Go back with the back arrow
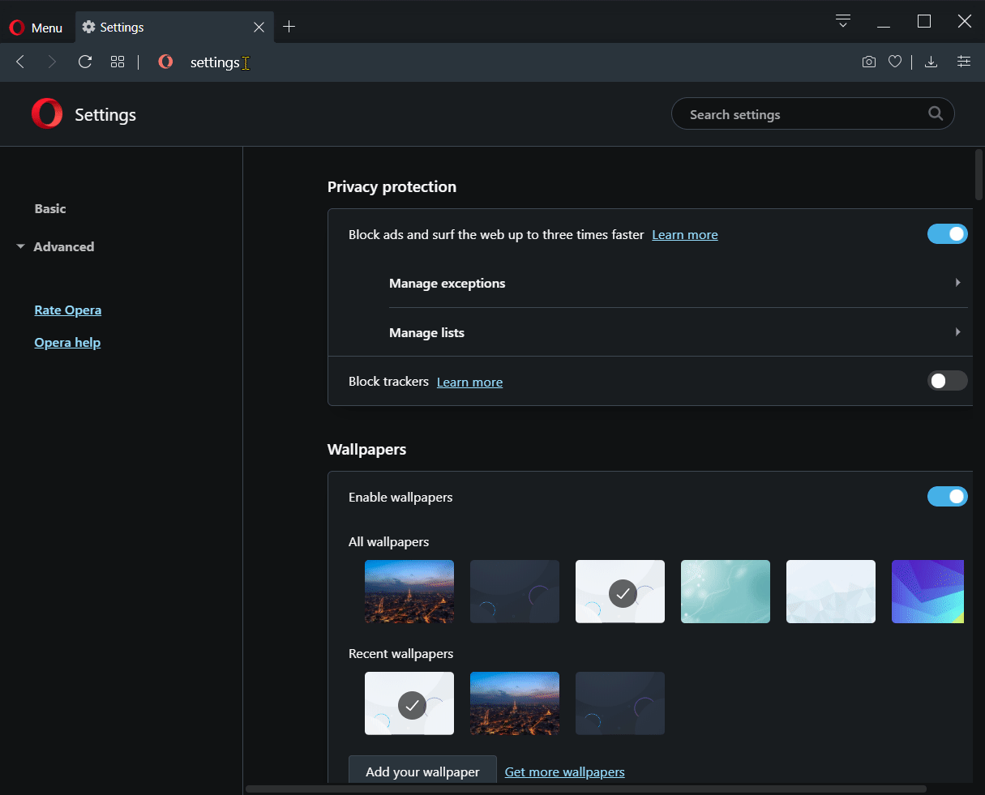This screenshot has height=795, width=985. pos(21,62)
